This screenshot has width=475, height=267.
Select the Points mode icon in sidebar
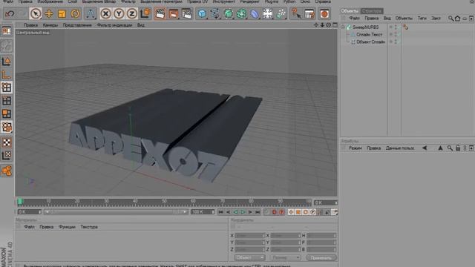pyautogui.click(x=7, y=88)
